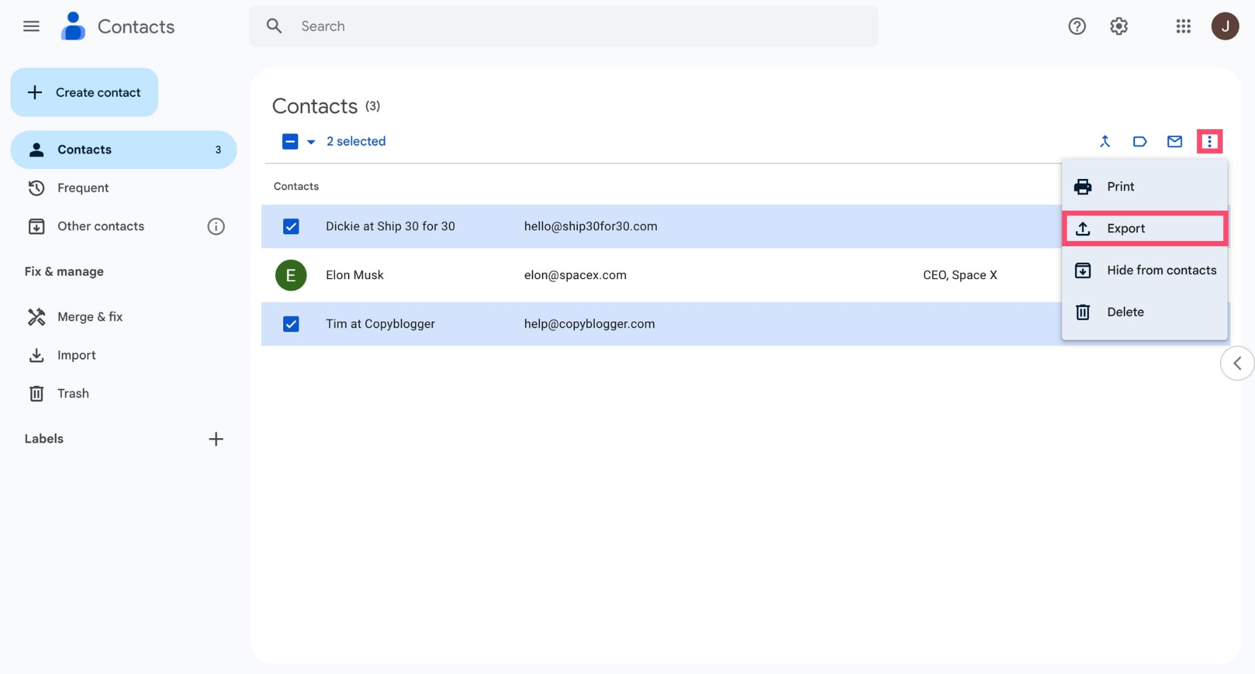Click the Create contact button
Image resolution: width=1255 pixels, height=674 pixels.
coord(84,92)
